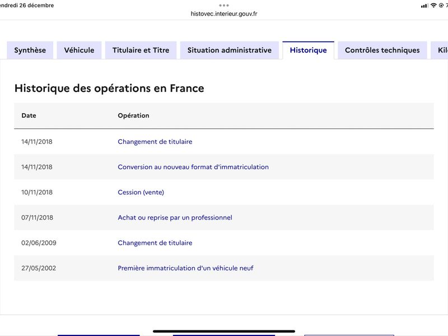
Task: Go to the Contrôles techniques tab
Action: coord(382,50)
